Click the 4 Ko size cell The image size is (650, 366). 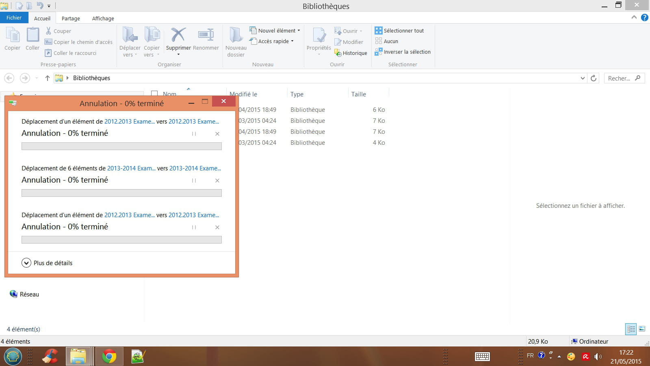tap(379, 143)
